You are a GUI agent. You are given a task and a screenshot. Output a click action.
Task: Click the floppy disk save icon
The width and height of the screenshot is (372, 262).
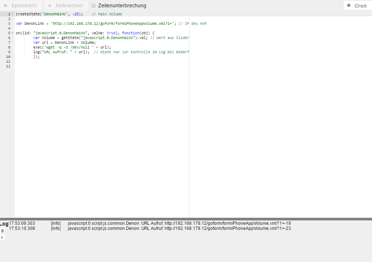pyautogui.click(x=5, y=5)
